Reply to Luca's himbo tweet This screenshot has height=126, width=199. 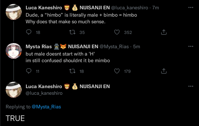click(29, 32)
